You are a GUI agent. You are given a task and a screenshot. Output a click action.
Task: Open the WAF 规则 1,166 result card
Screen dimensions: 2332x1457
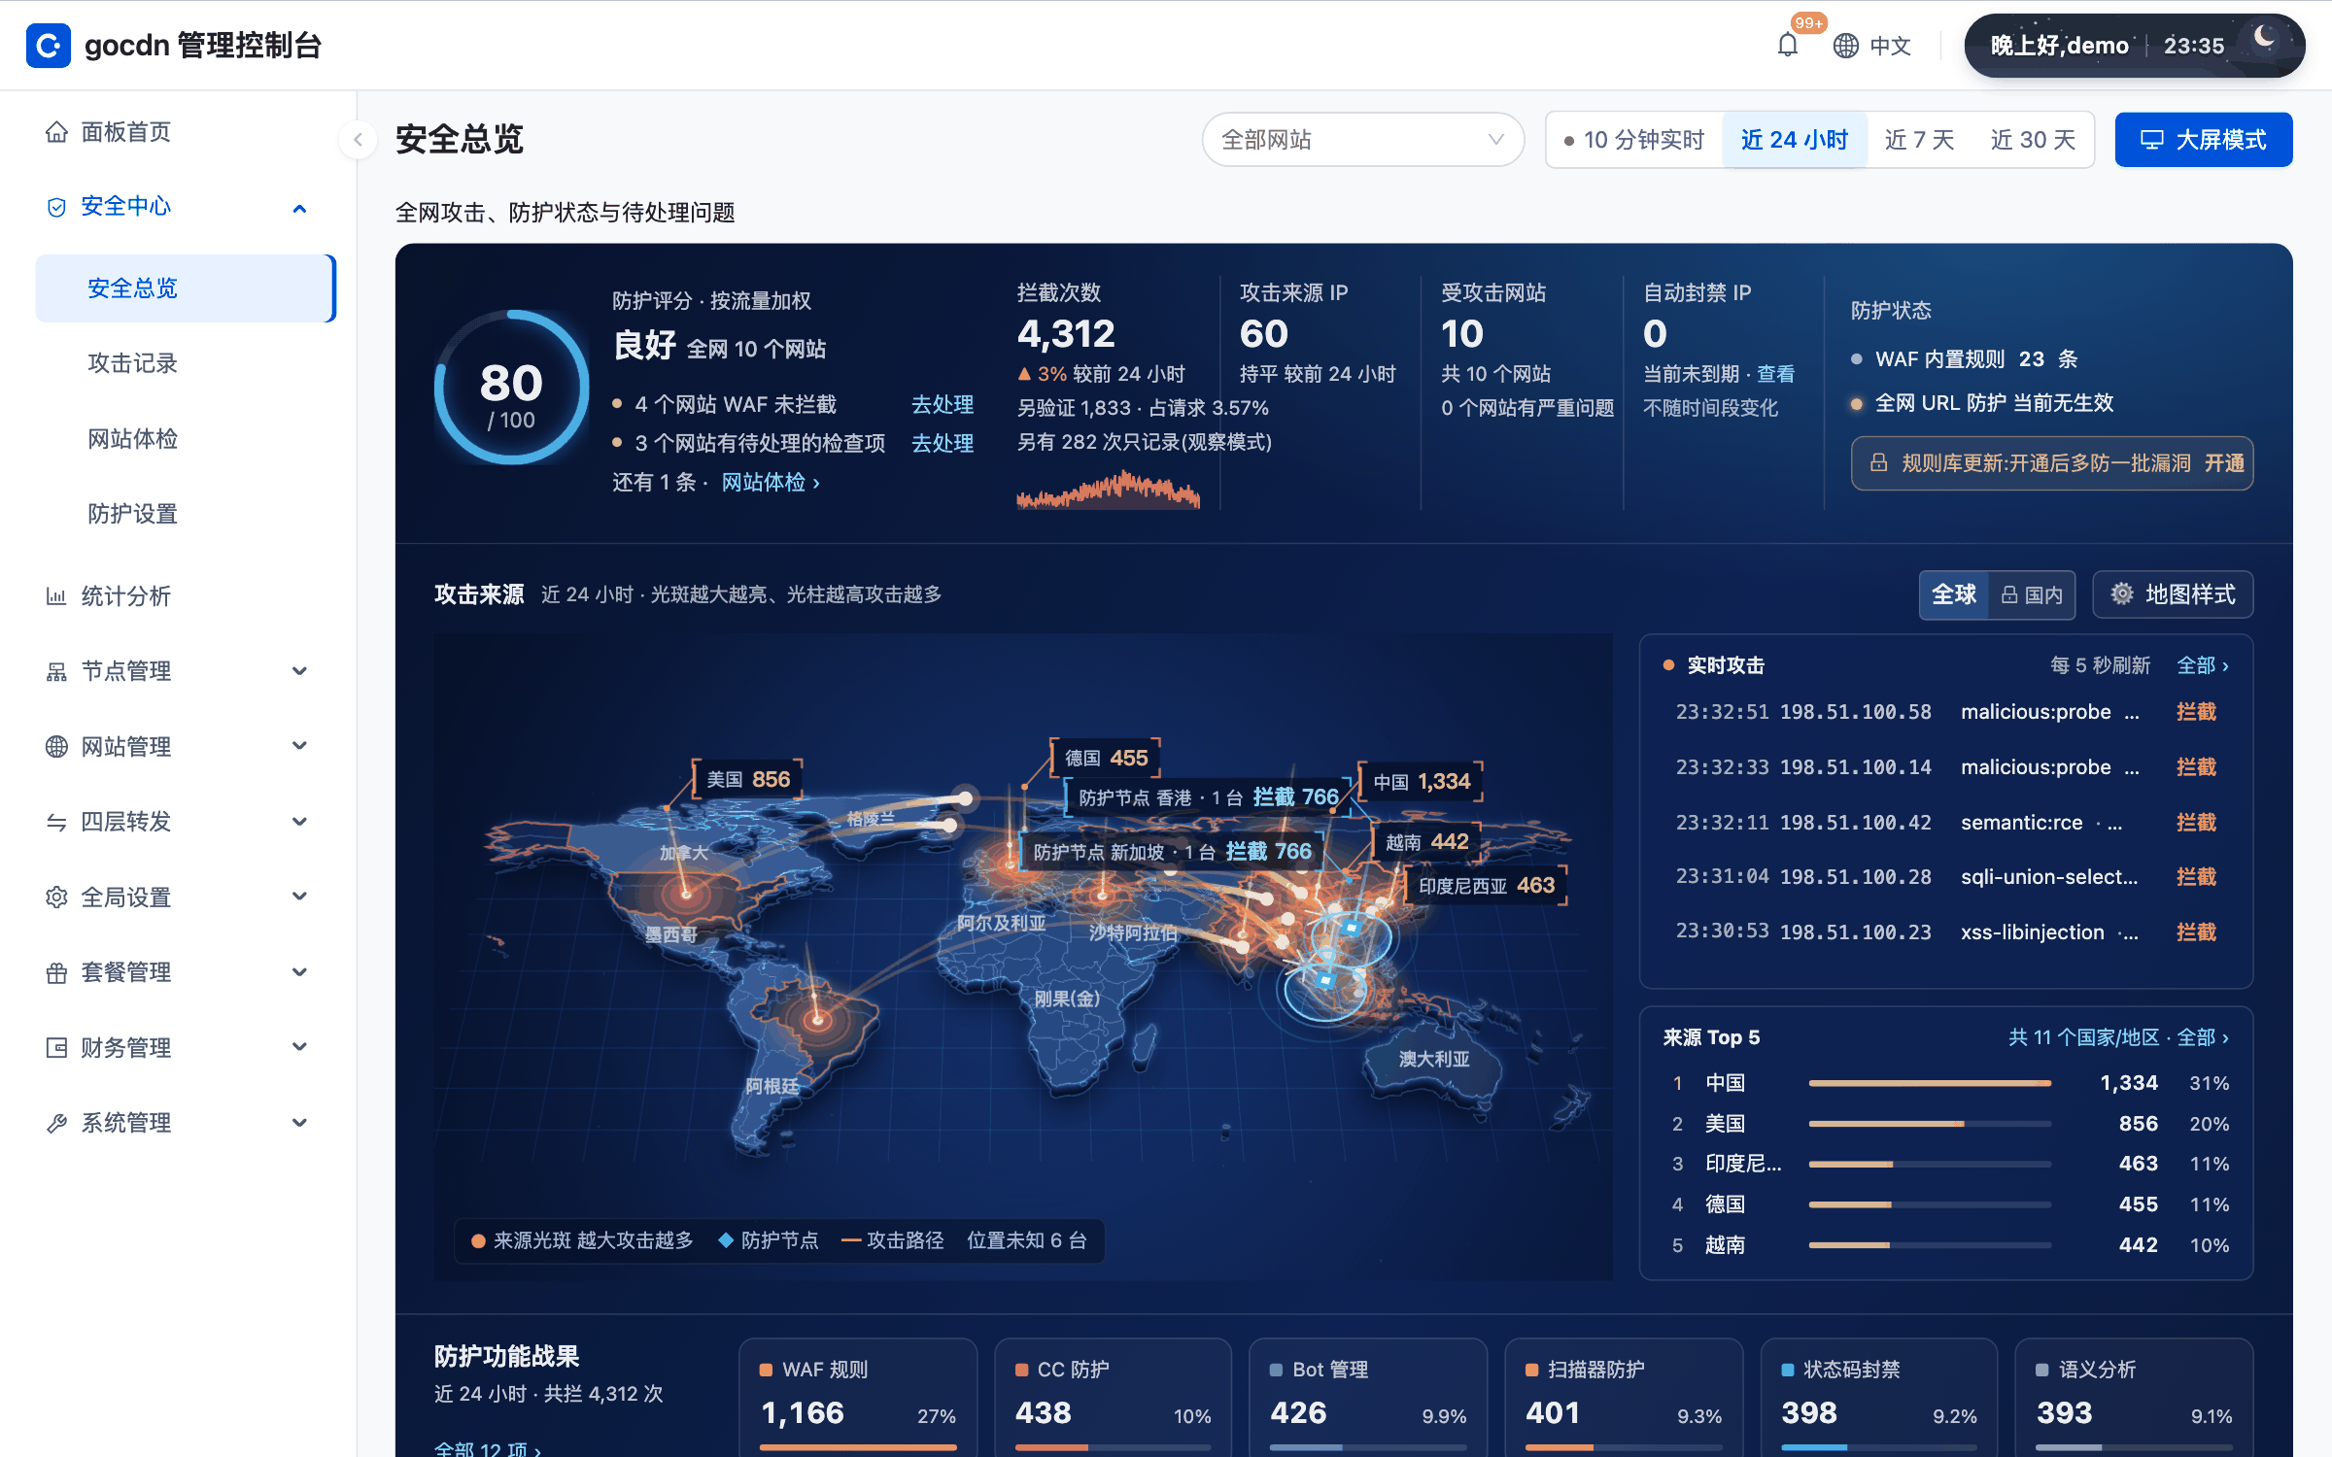coord(858,1397)
